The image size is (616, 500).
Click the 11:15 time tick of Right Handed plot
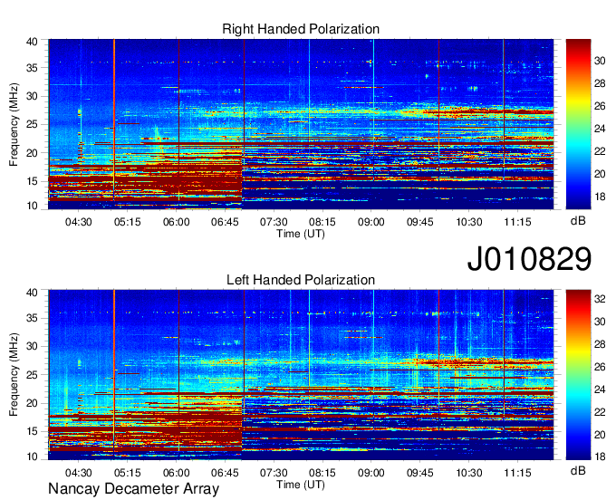(518, 222)
